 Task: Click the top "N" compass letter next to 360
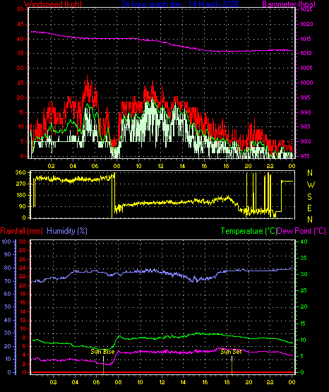pos(310,173)
